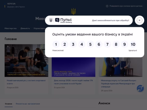Rate business conditions as 7
This screenshot has width=147, height=110.
pos(107,44)
